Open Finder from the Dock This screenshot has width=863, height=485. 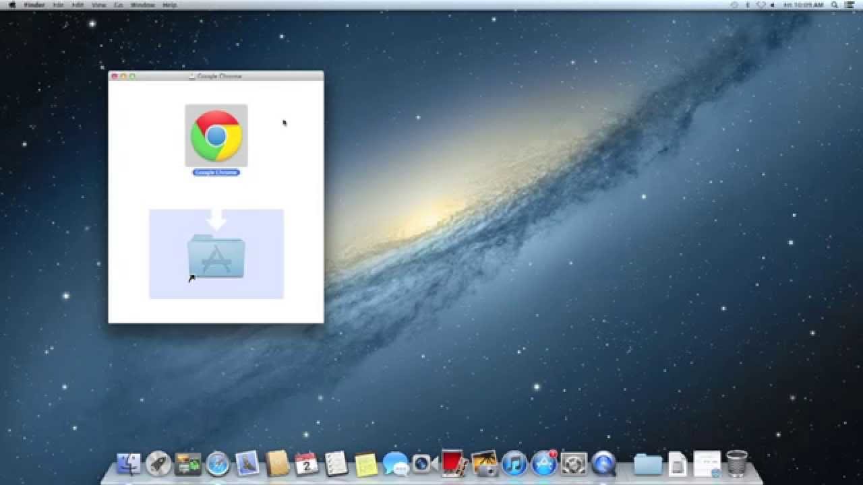pyautogui.click(x=129, y=463)
